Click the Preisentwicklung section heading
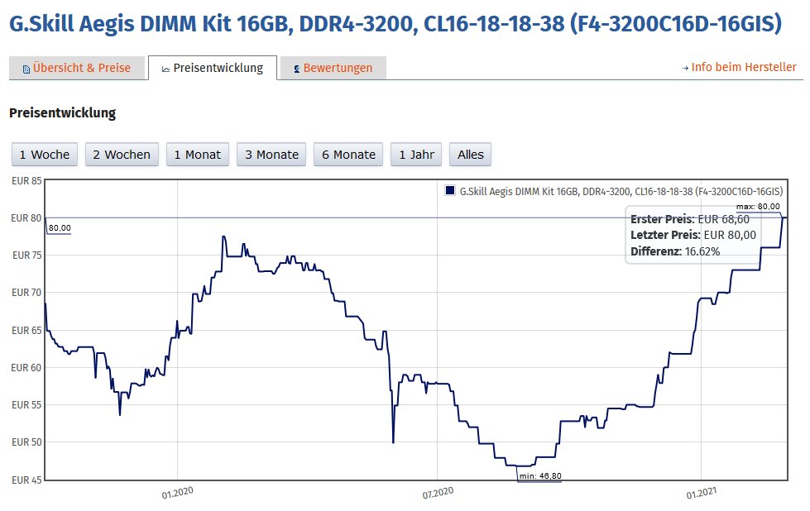This screenshot has width=810, height=511. (x=63, y=113)
